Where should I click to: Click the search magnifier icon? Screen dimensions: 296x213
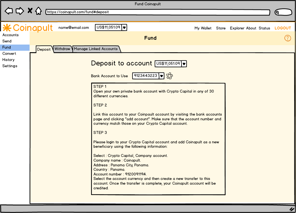click(x=278, y=12)
